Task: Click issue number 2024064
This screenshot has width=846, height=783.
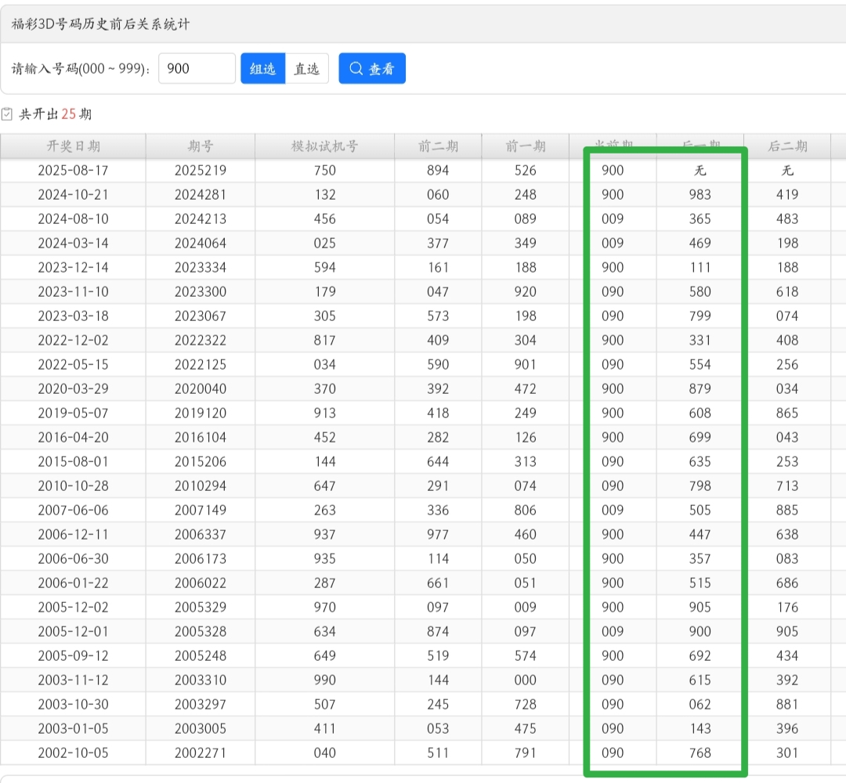Action: pyautogui.click(x=201, y=244)
